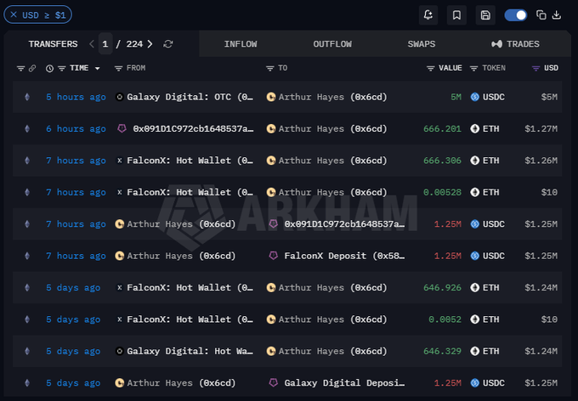The image size is (578, 401).
Task: Click the leftmost filter icon in header row
Action: tap(20, 68)
